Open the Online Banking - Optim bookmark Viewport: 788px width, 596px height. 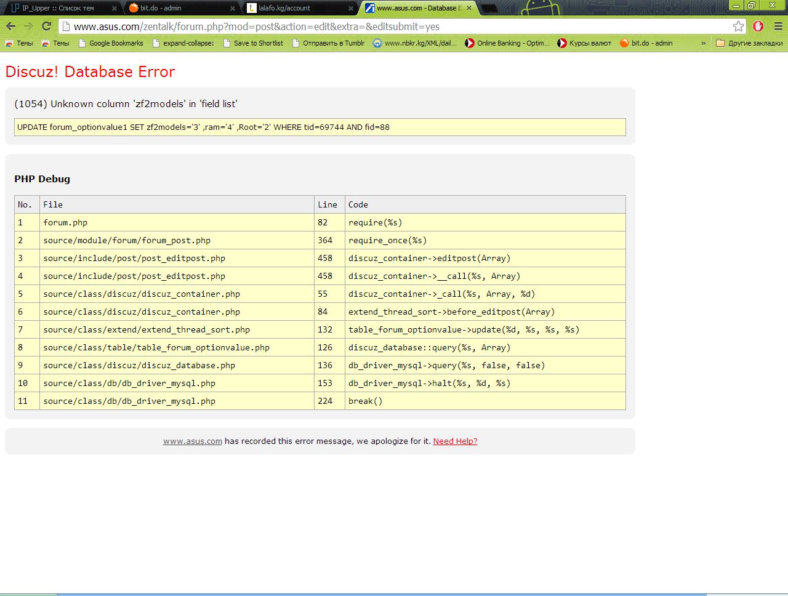[x=507, y=43]
